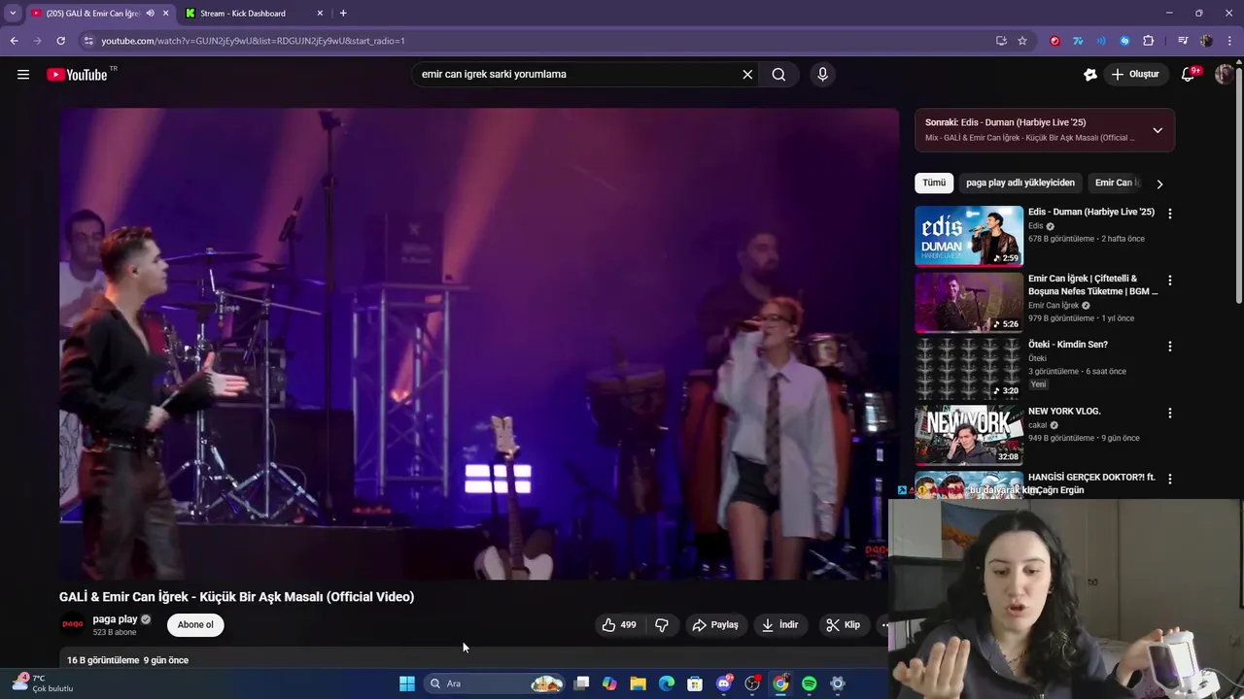Image resolution: width=1244 pixels, height=699 pixels.
Task: Show more filter chips with right arrow
Action: coord(1159,183)
